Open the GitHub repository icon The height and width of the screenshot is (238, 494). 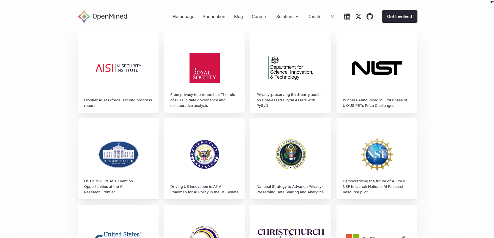[370, 16]
